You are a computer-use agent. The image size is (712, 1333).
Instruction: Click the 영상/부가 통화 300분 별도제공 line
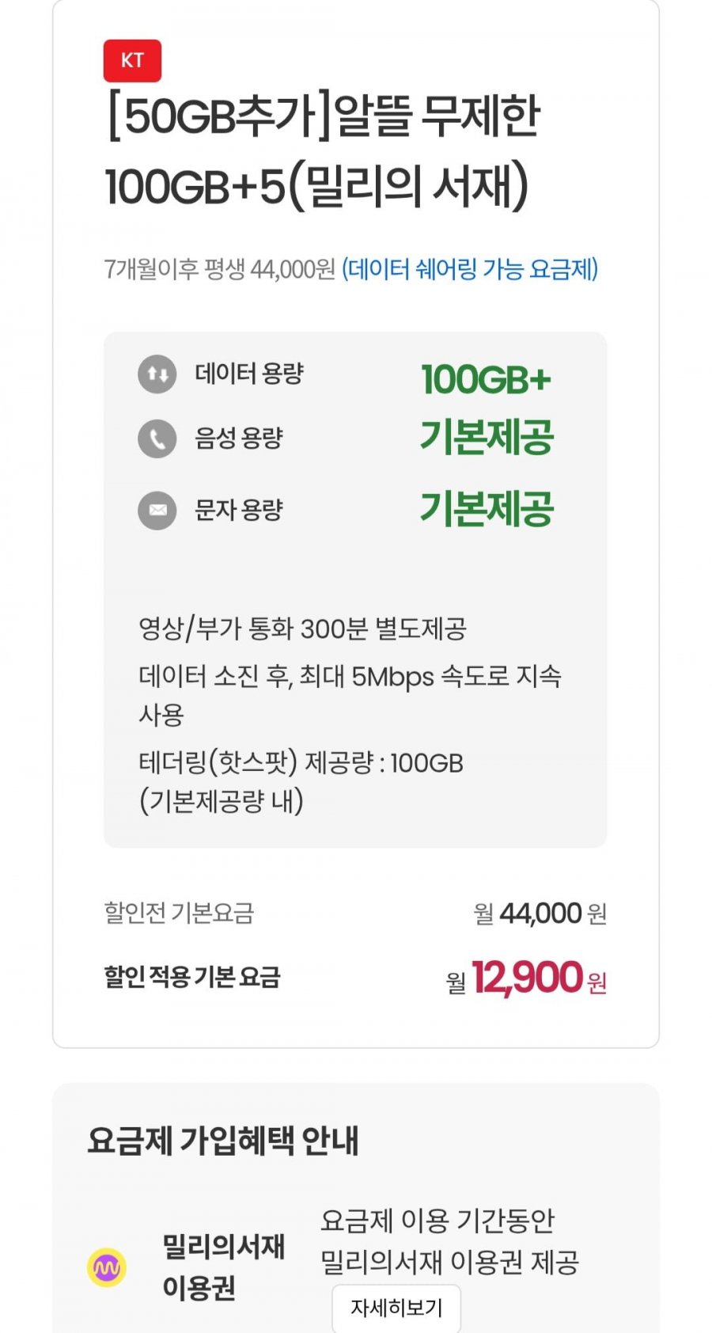302,629
